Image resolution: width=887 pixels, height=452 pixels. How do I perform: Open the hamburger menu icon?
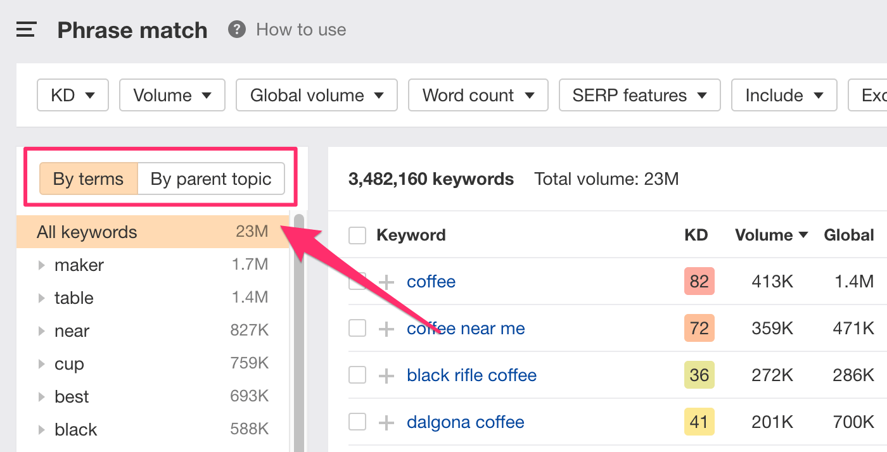point(26,30)
